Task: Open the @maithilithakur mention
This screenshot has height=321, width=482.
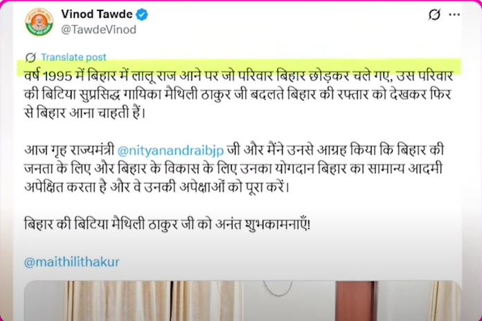Action: pos(71,262)
